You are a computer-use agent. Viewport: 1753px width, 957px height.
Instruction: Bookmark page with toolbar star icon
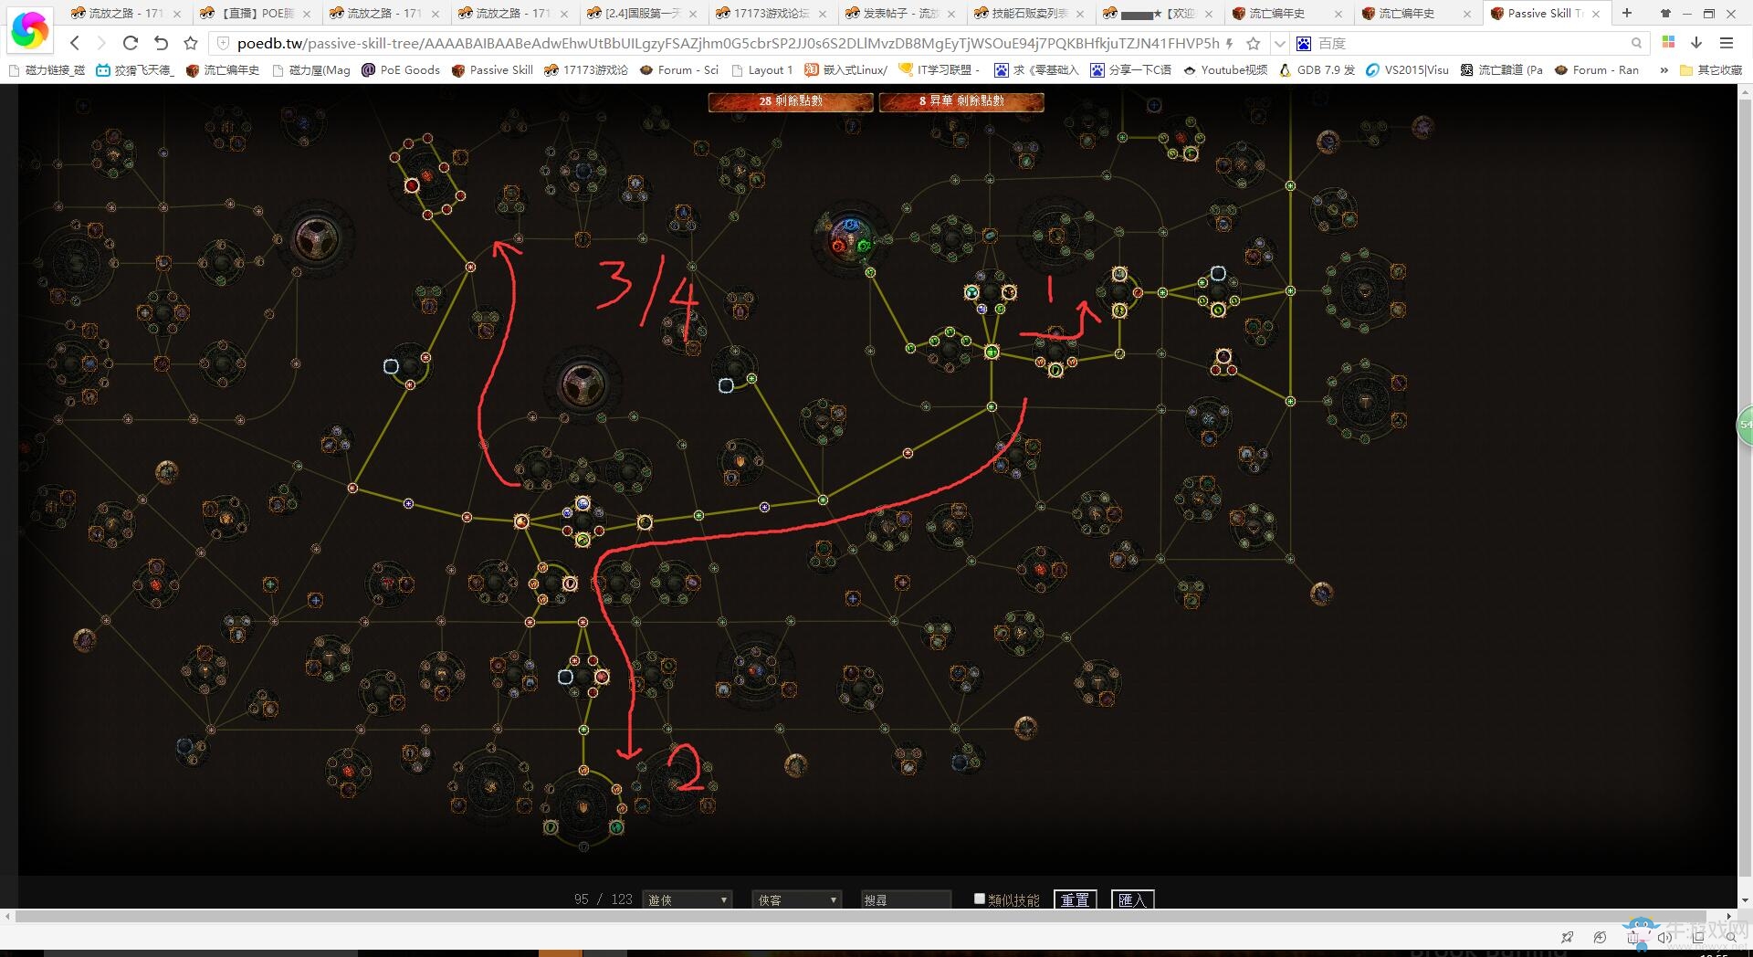pos(190,43)
